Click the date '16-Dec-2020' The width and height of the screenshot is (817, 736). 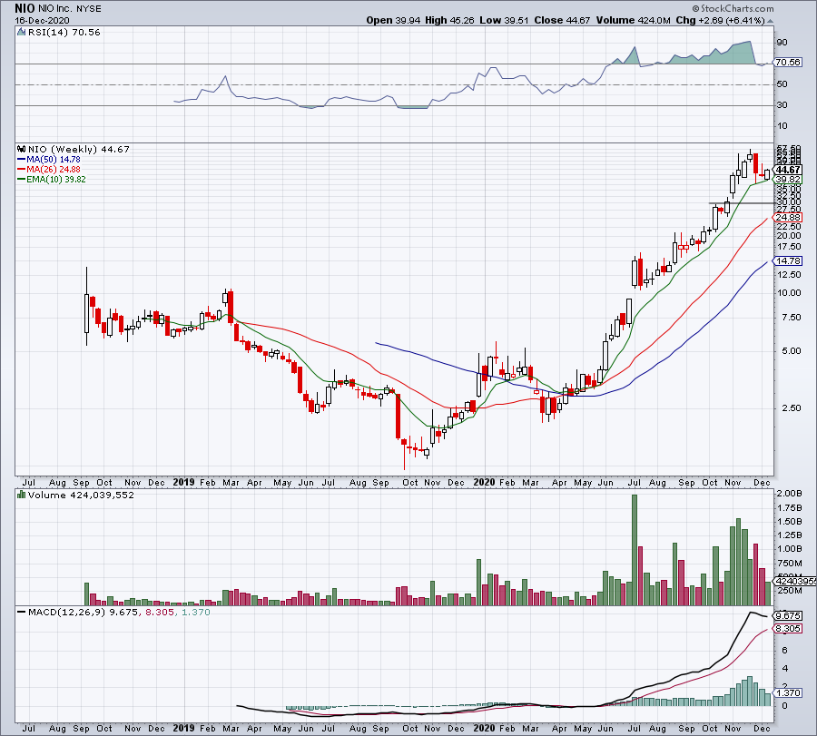click(42, 21)
